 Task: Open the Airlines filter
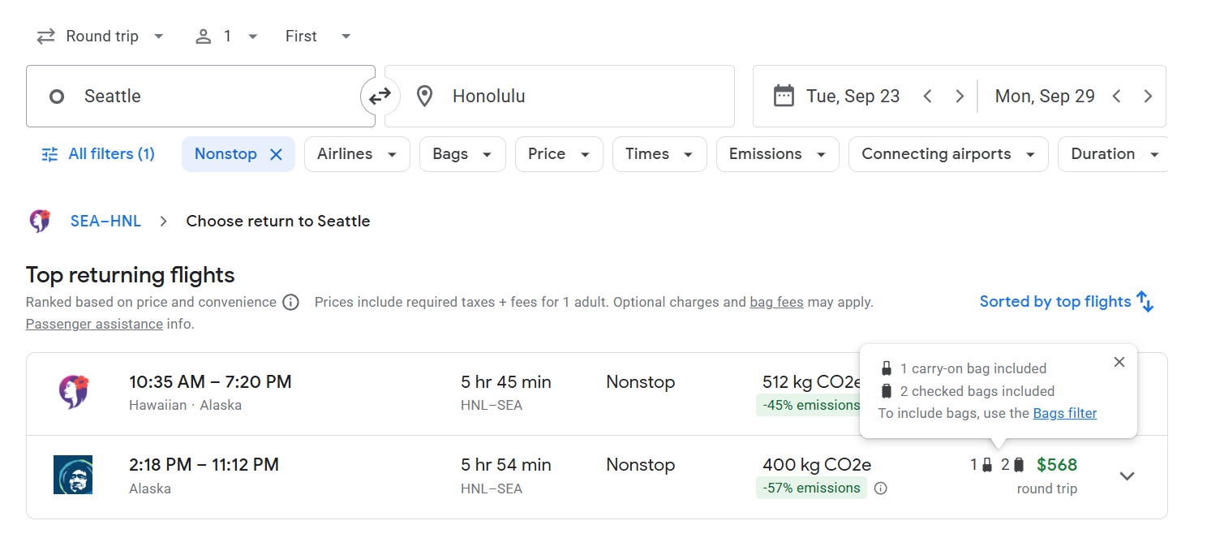[357, 154]
